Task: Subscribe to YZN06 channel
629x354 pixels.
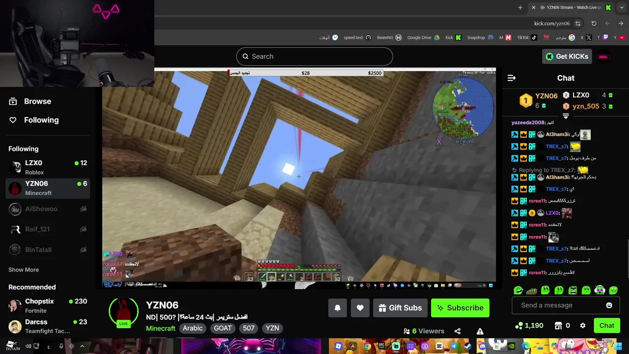Action: click(460, 308)
